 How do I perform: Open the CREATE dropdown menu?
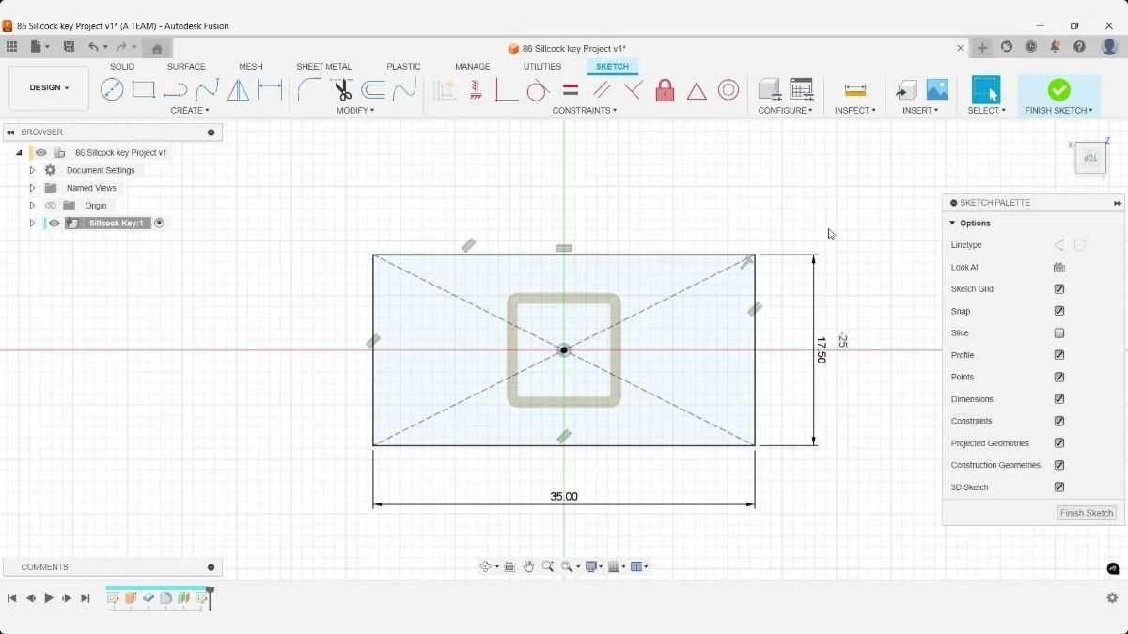click(190, 111)
